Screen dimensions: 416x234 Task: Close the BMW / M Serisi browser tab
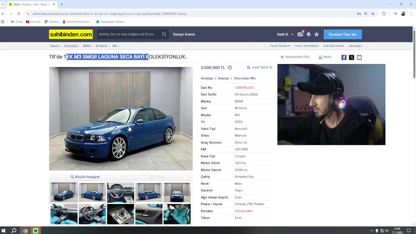coord(54,5)
